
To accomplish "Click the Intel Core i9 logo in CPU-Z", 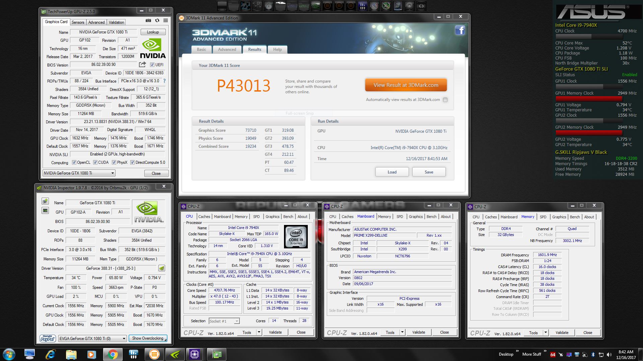I will click(296, 236).
